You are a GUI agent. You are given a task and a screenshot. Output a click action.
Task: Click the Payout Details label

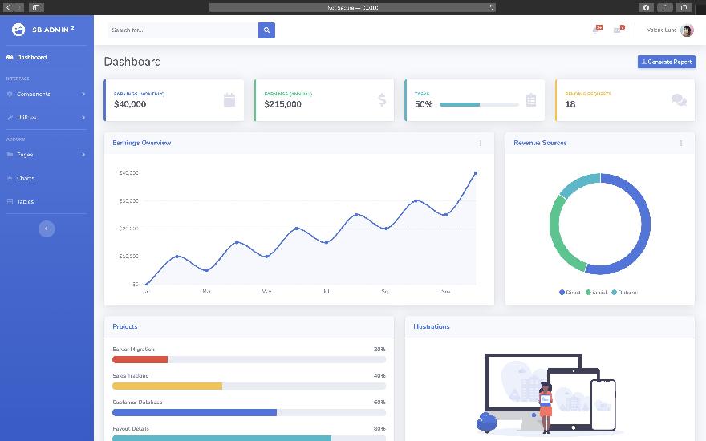(131, 428)
